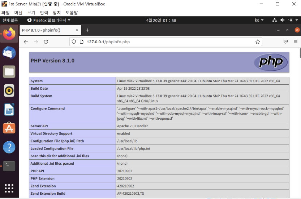Select the Build System row label
The width and height of the screenshot is (301, 199).
click(x=41, y=96)
